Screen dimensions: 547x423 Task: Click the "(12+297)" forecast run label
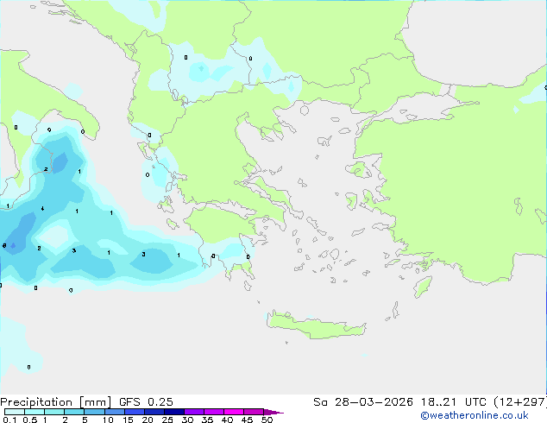click(520, 402)
